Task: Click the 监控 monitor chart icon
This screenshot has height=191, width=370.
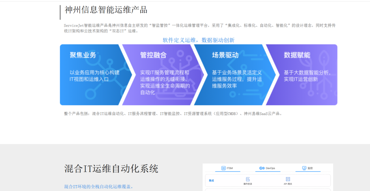Action: pos(304,168)
